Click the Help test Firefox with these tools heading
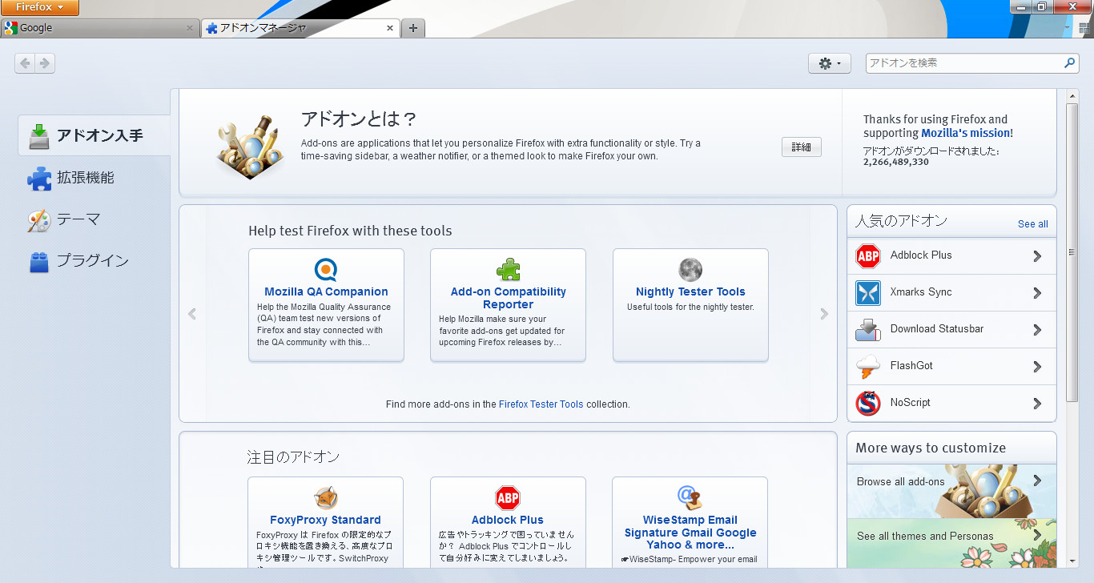The width and height of the screenshot is (1094, 583). click(350, 231)
